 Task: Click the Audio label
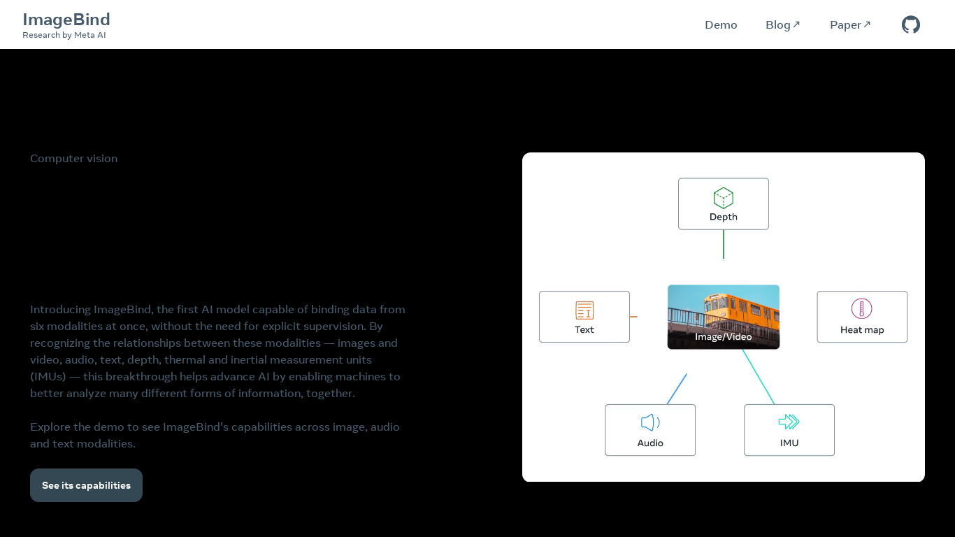[x=650, y=443]
